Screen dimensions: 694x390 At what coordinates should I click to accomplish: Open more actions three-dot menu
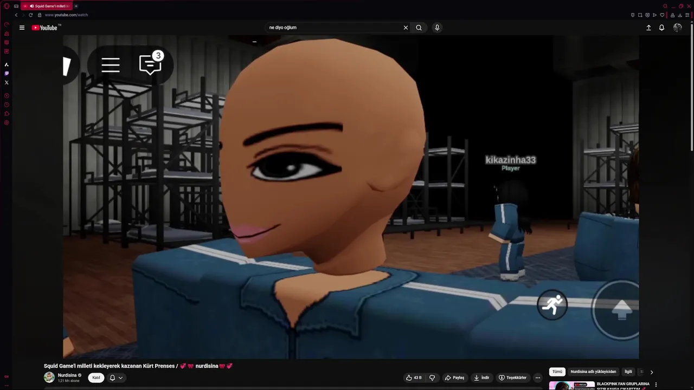click(x=538, y=378)
